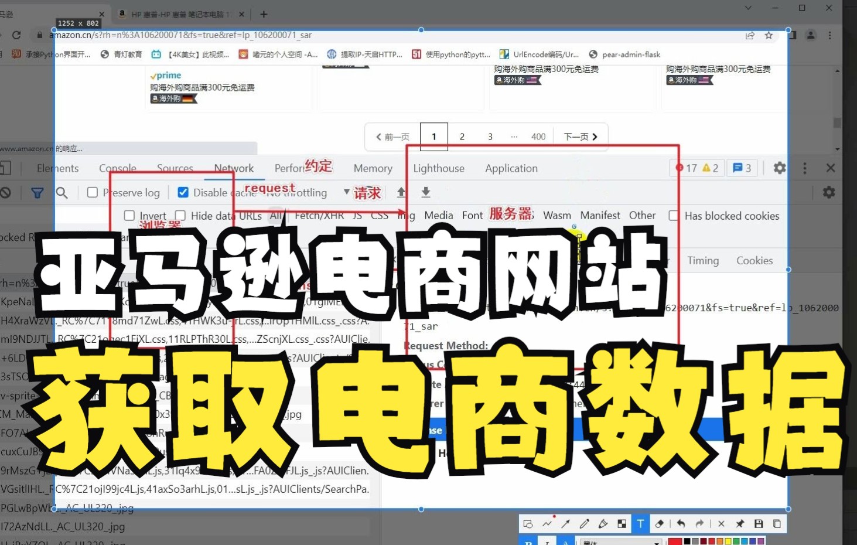Switch to the Network tab
Screen dimensions: 857x545
(234, 168)
